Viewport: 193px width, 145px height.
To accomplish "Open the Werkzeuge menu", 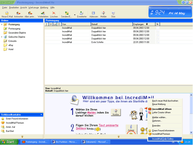I will [x=33, y=8].
